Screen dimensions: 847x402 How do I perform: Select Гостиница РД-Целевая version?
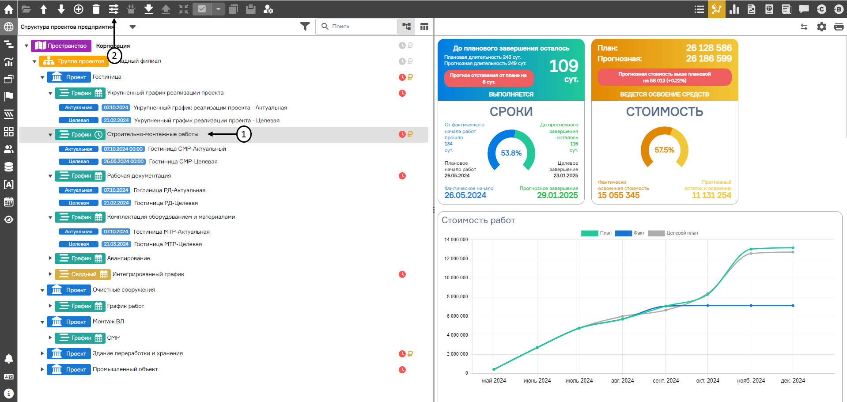click(x=166, y=203)
